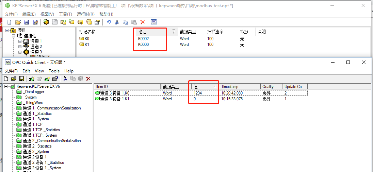Click Cut scissors in KEPServerEX toolbar

click(117, 22)
